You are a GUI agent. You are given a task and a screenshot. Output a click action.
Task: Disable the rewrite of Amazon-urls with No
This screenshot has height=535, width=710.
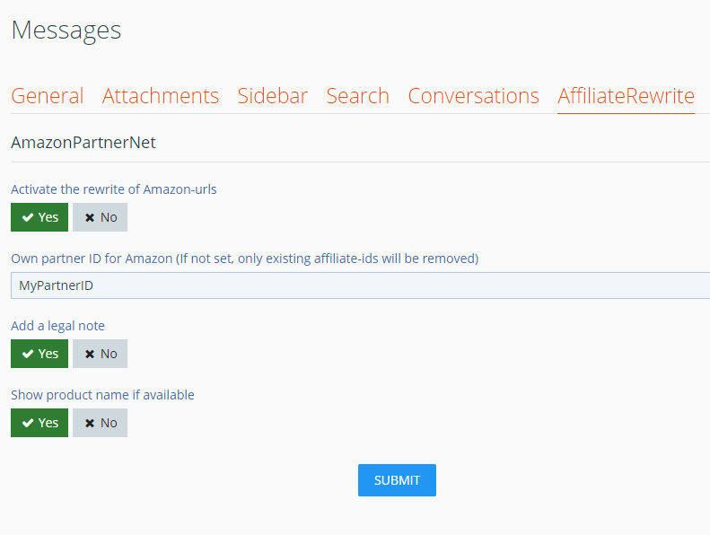100,217
